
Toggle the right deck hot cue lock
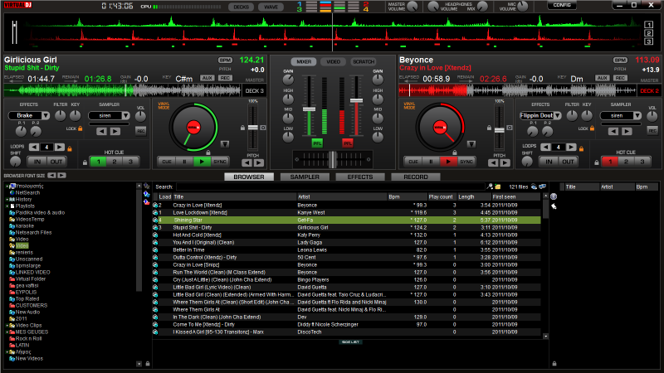point(597,162)
